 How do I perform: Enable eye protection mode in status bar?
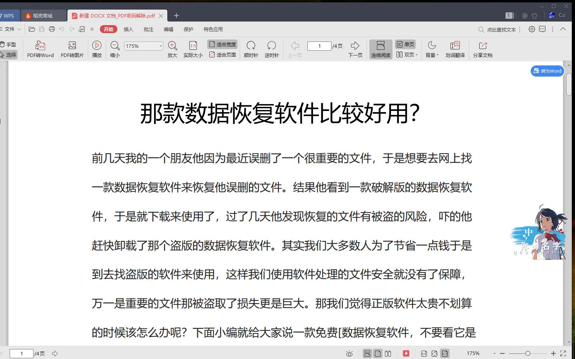click(x=349, y=353)
